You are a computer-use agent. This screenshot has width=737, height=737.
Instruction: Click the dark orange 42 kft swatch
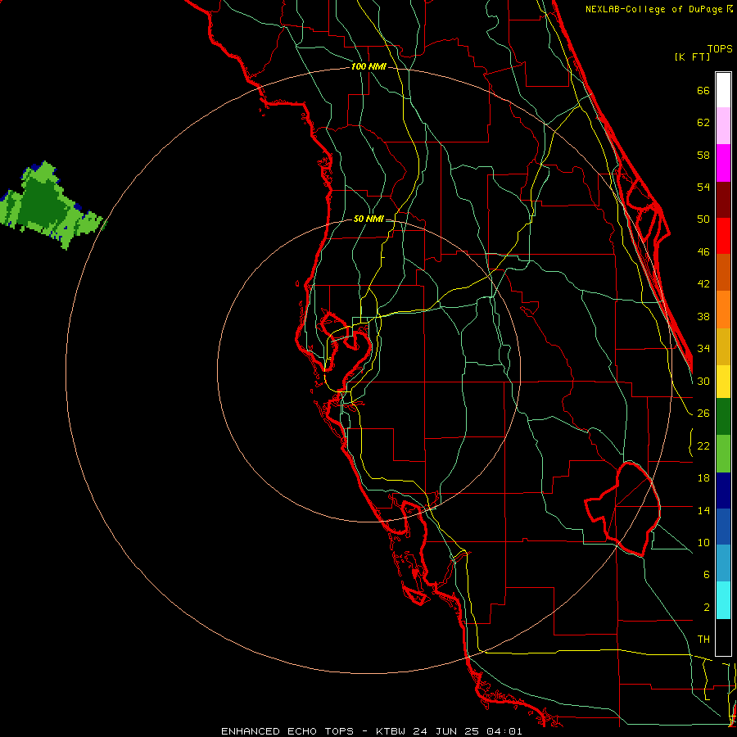(x=723, y=273)
